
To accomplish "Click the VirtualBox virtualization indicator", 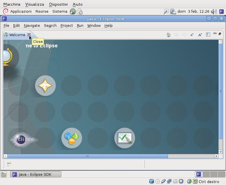I will (x=181, y=181).
